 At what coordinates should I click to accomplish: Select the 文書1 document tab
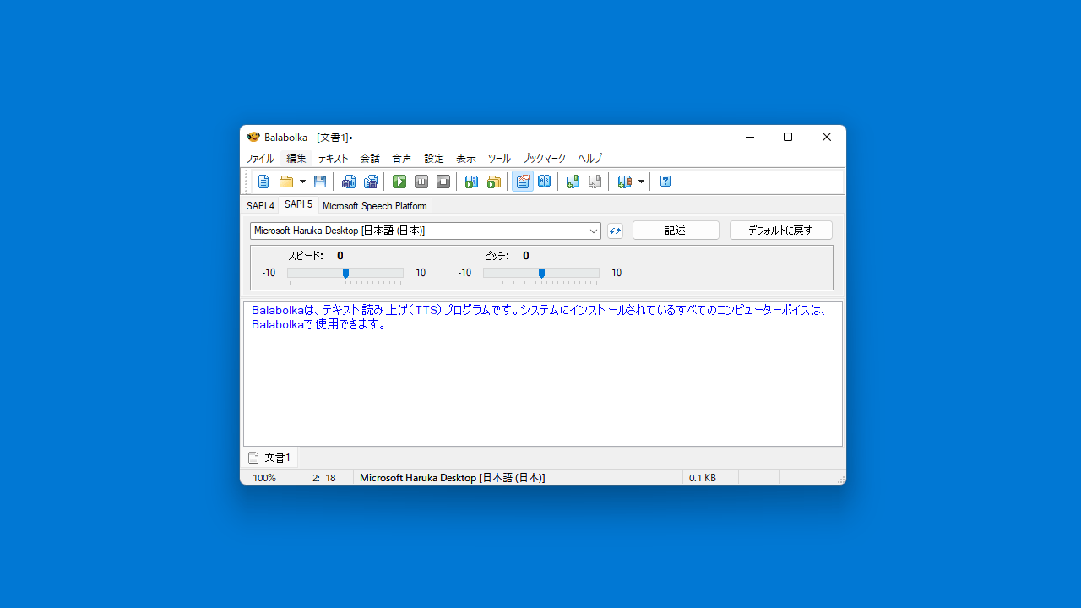(270, 458)
